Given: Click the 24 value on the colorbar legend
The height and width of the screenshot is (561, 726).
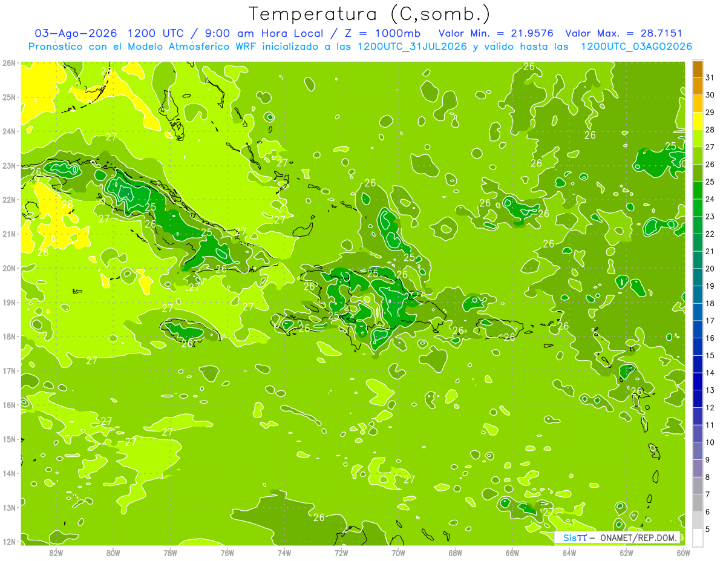Looking at the screenshot, I should pos(710,199).
